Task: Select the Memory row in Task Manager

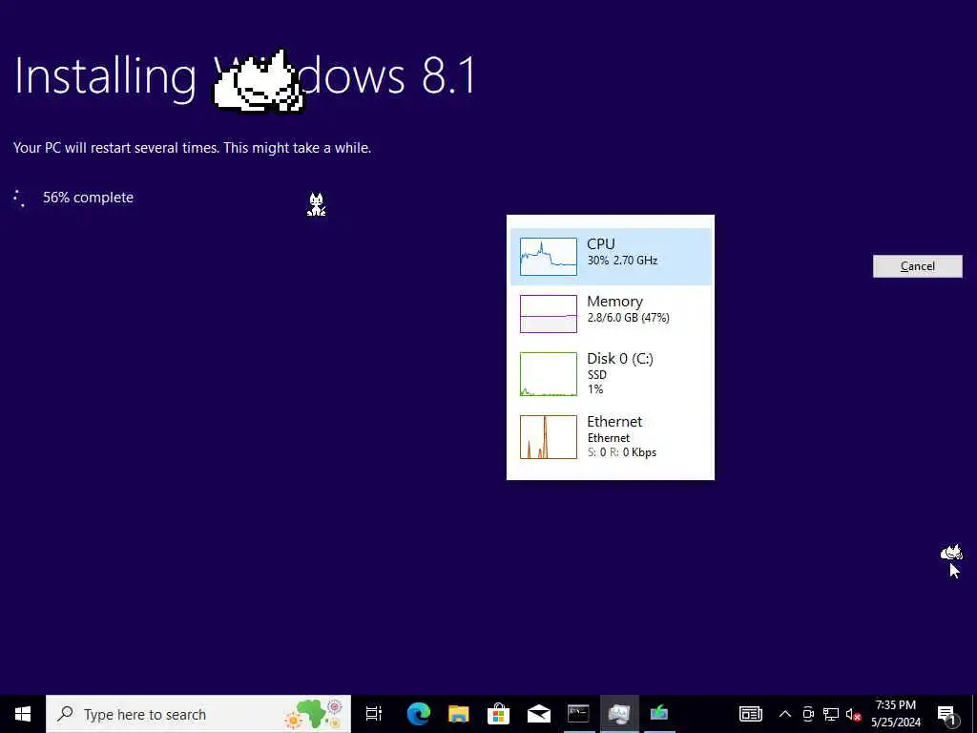Action: click(x=611, y=313)
